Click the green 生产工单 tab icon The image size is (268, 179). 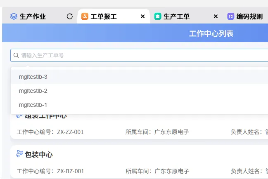coord(158,16)
